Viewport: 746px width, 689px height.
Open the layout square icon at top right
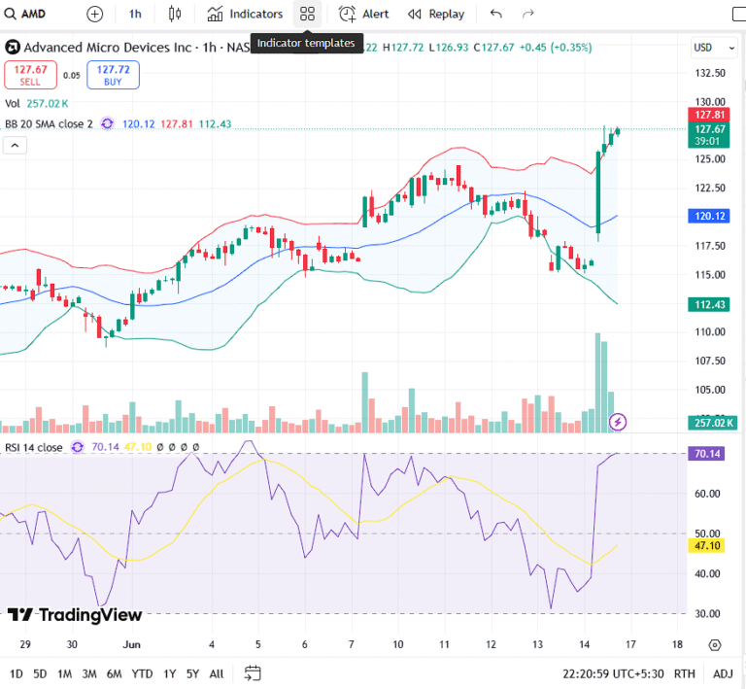pyautogui.click(x=739, y=15)
